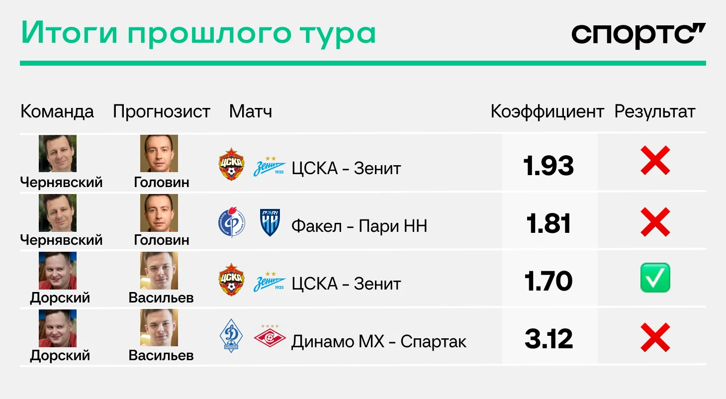Click the Sports.ru logo in header

click(638, 36)
